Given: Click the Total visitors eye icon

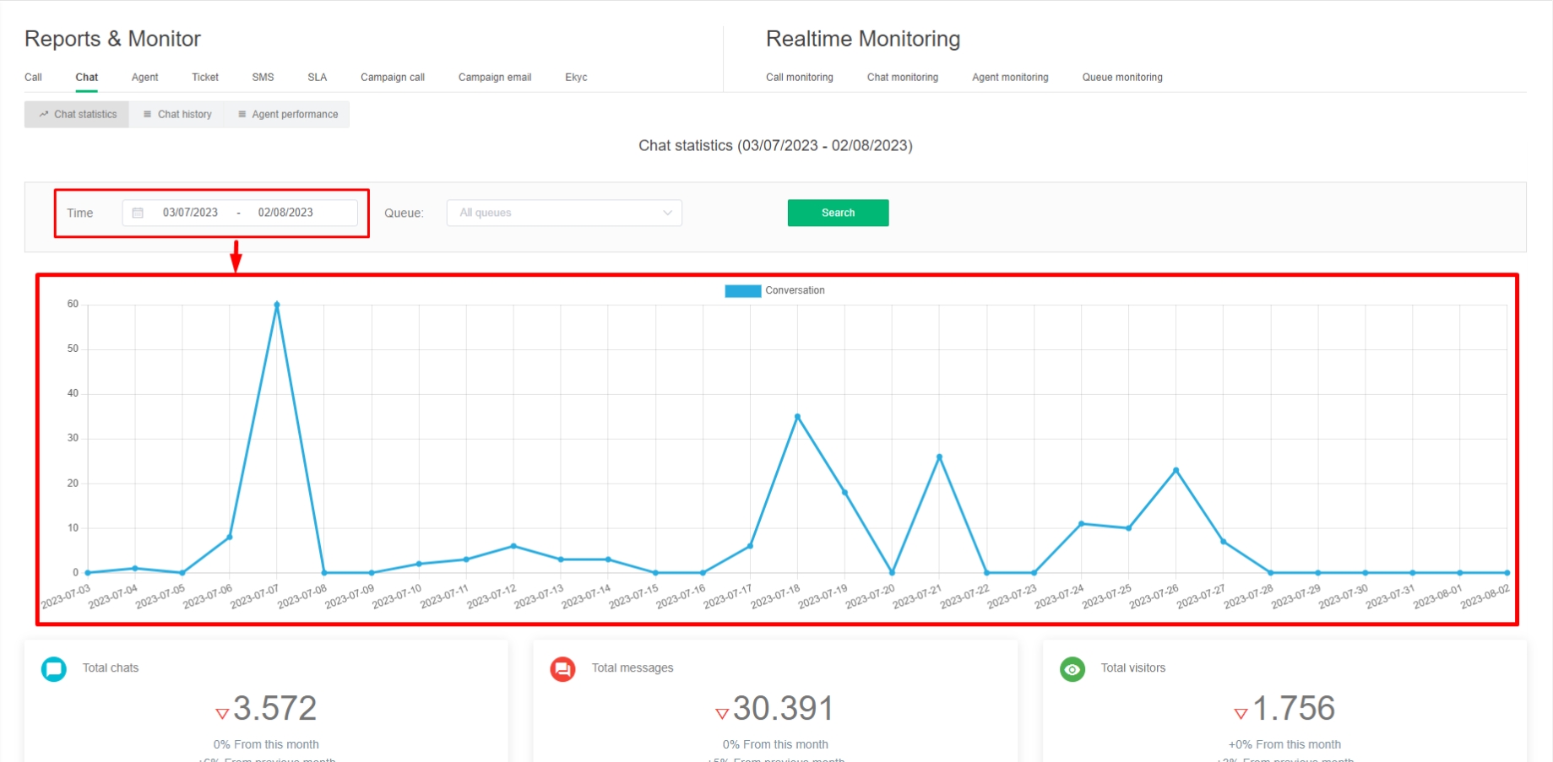Looking at the screenshot, I should [x=1072, y=669].
